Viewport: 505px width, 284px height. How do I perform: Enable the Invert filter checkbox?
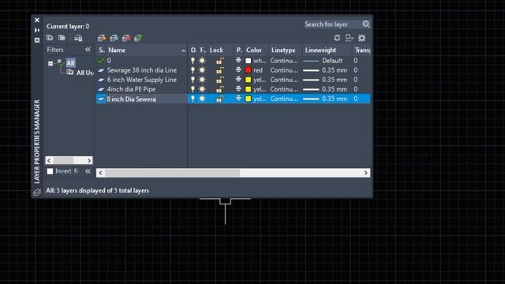pos(50,171)
